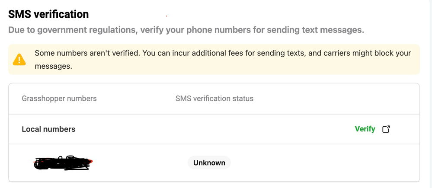Click the word "status" in the table header

[x=243, y=99]
